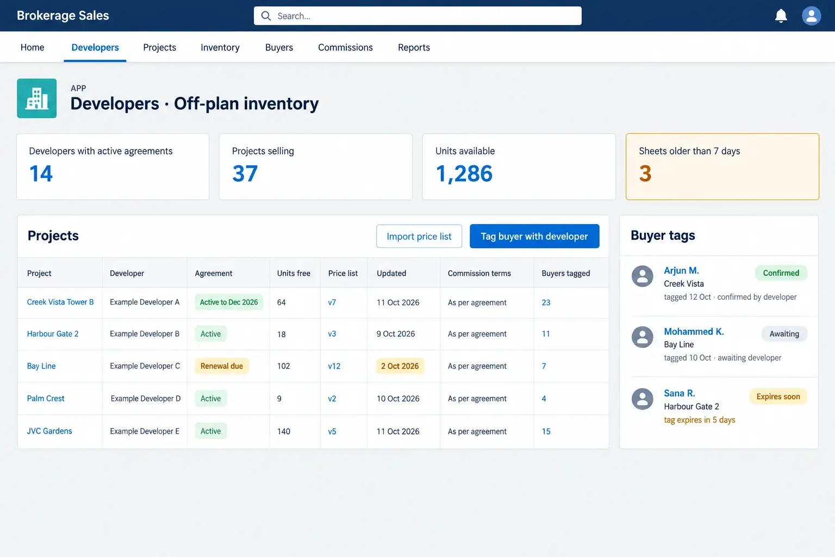This screenshot has width=835, height=557.
Task: Open Developers with active agreements card
Action: (x=113, y=166)
